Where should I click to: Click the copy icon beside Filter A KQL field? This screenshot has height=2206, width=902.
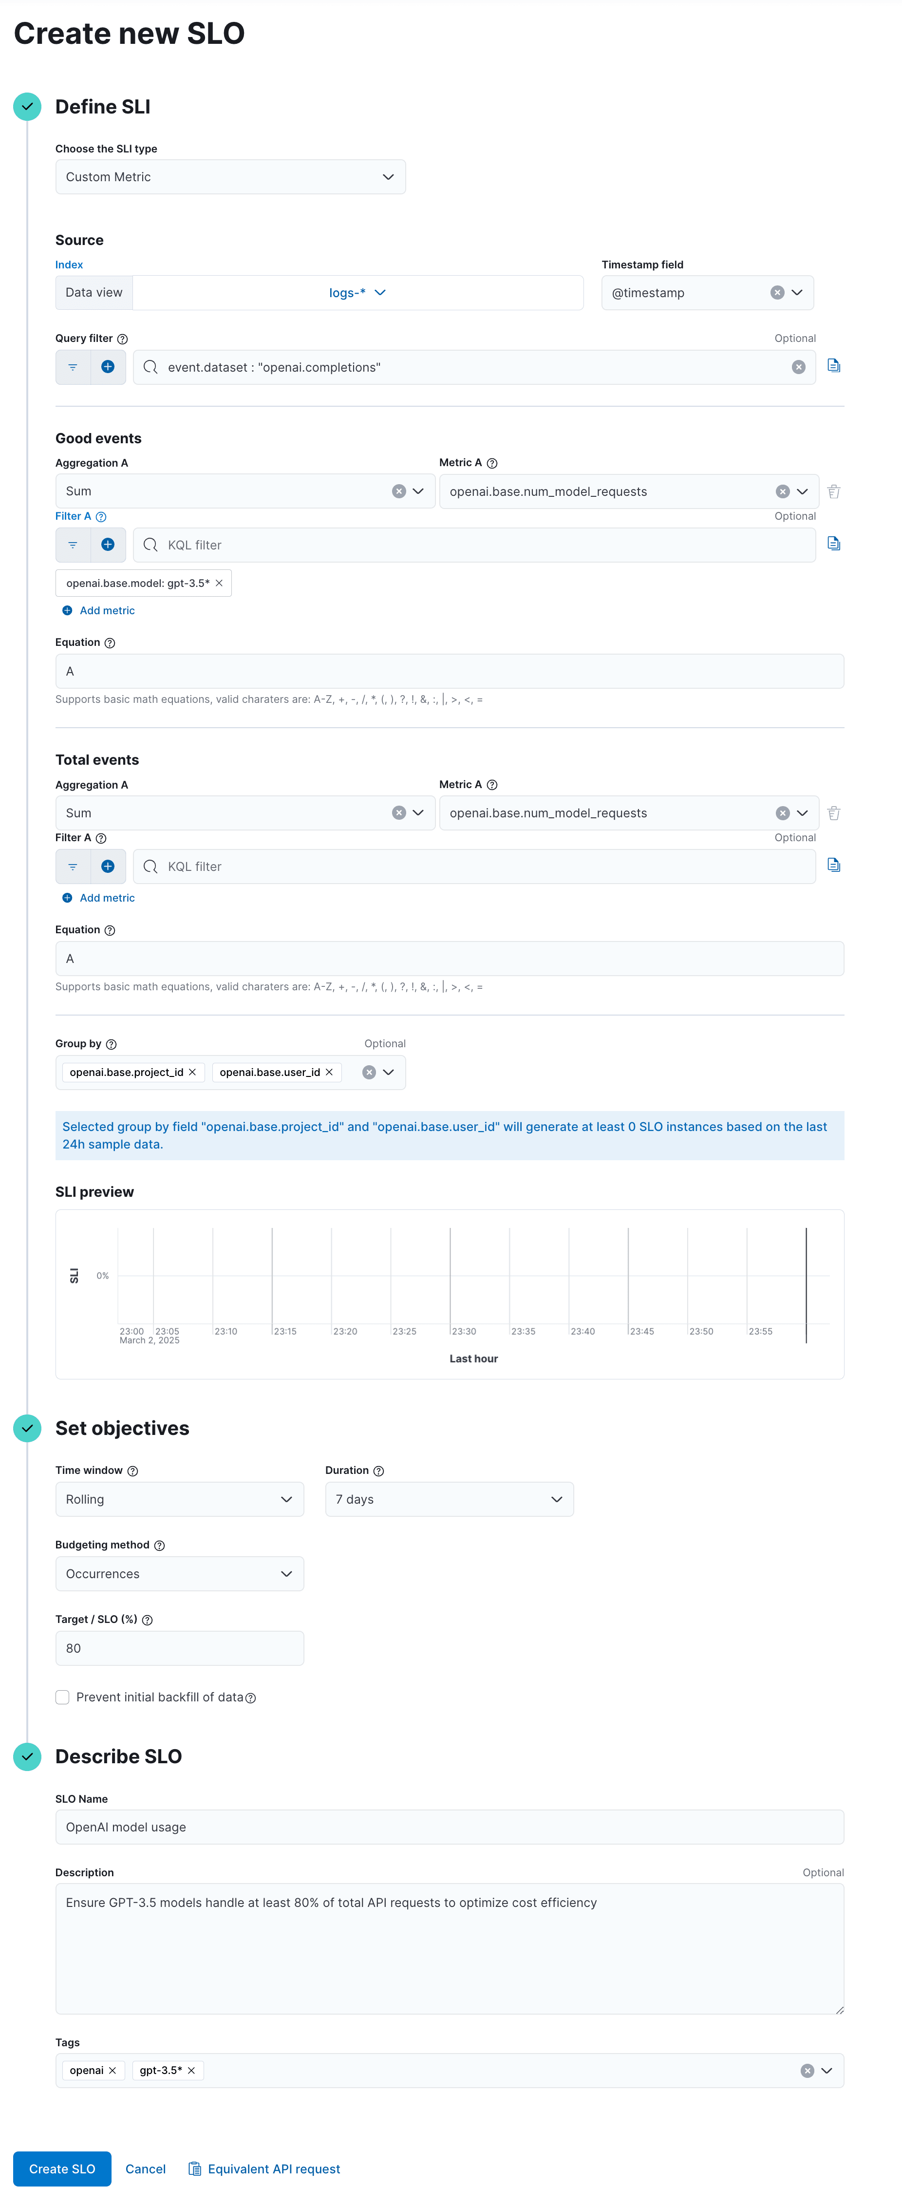coord(833,543)
